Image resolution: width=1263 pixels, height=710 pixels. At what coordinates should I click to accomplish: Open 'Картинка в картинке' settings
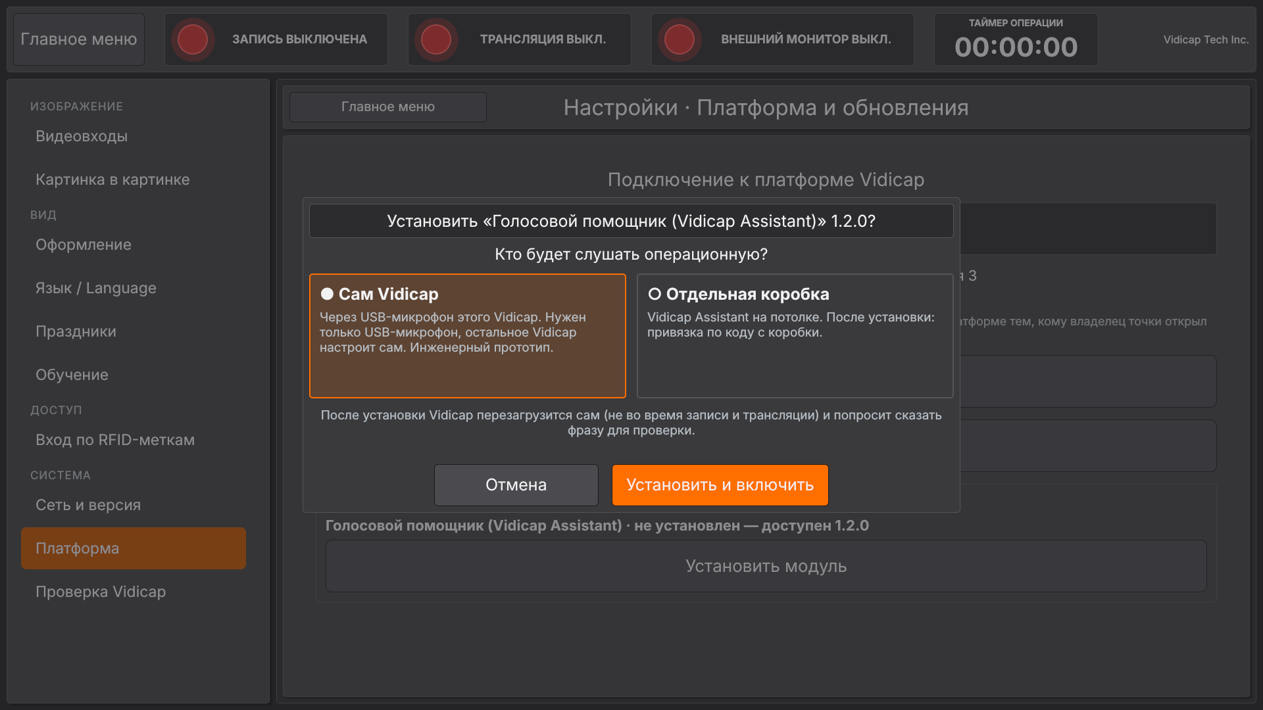click(x=134, y=179)
